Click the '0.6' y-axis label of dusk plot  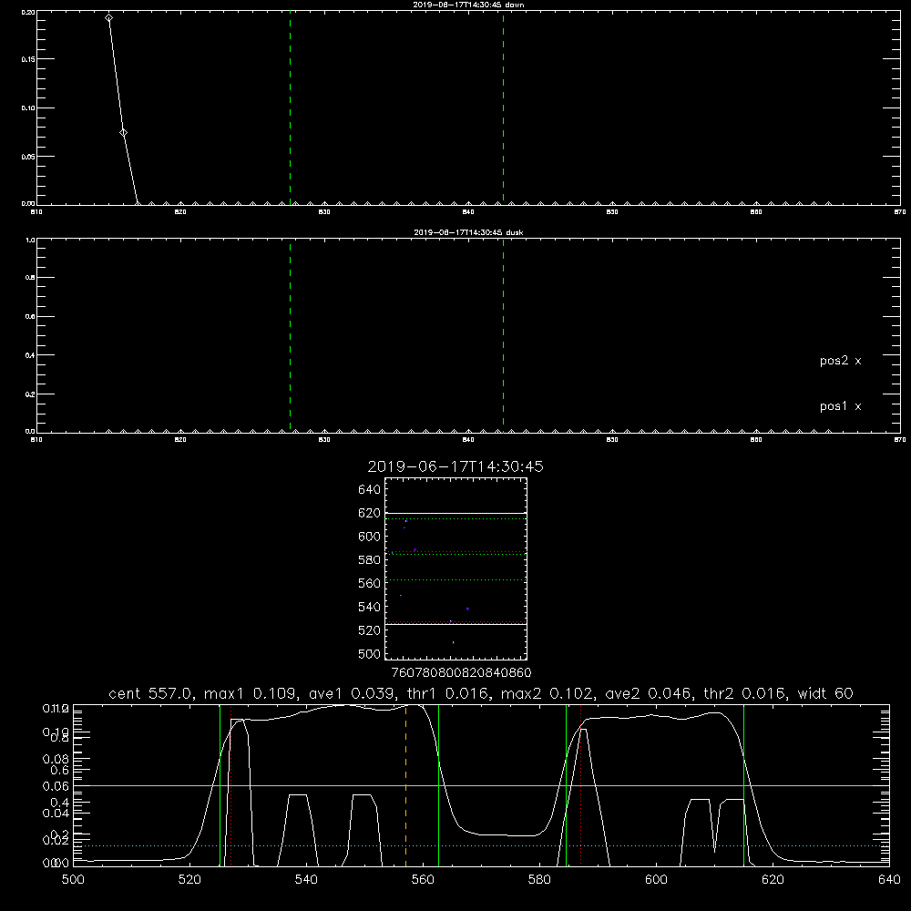[x=30, y=317]
